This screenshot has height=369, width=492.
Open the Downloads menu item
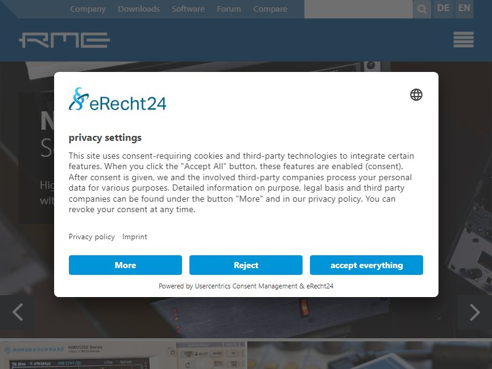[139, 9]
